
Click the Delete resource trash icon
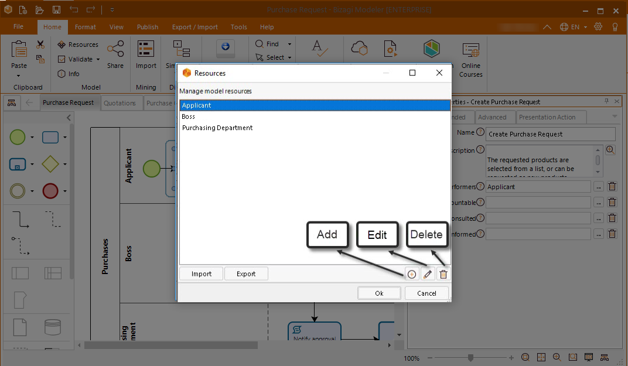pyautogui.click(x=443, y=274)
